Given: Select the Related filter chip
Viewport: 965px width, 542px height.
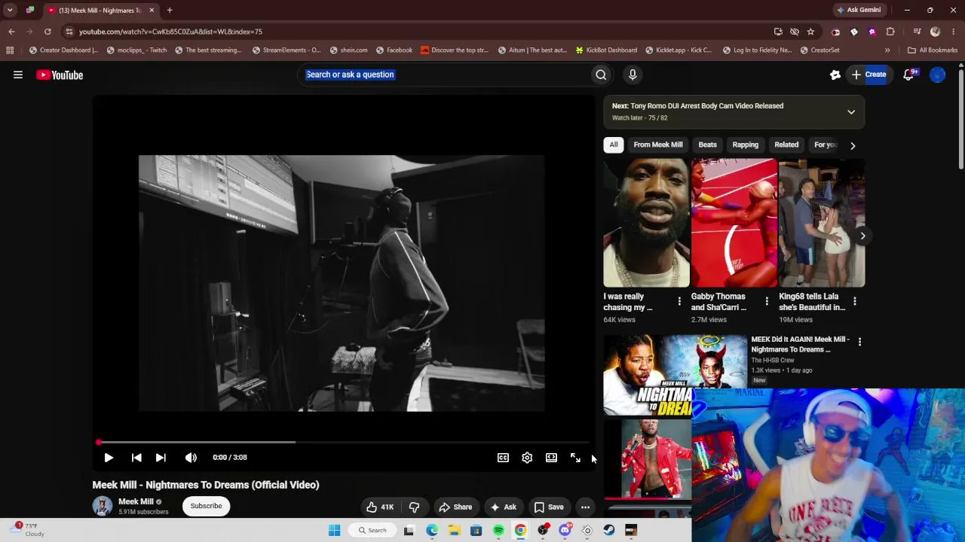Looking at the screenshot, I should pos(786,145).
